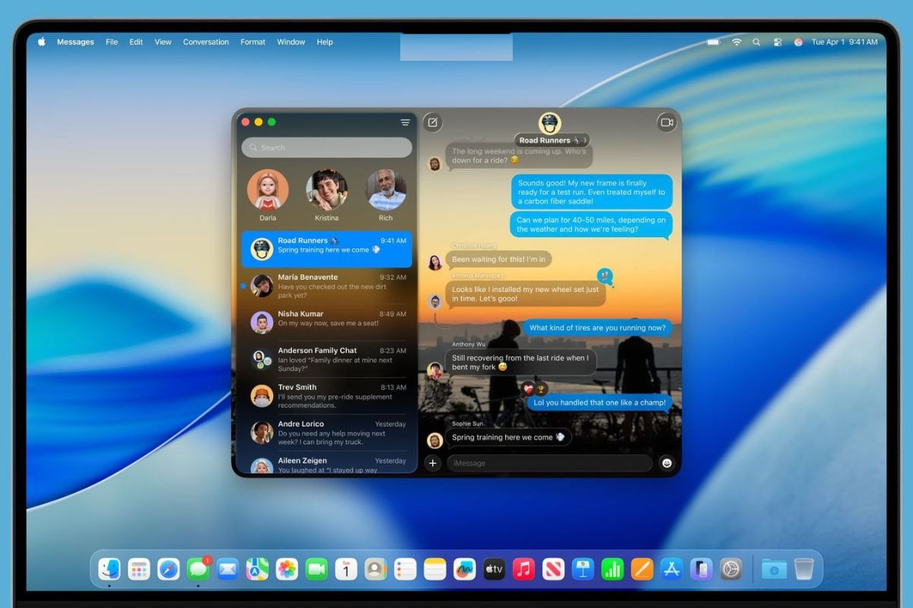Image resolution: width=913 pixels, height=608 pixels.
Task: Open the Help menu
Action: (x=325, y=42)
